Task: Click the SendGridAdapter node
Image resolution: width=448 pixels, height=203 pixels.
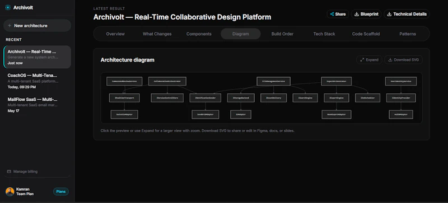Action: pyautogui.click(x=206, y=115)
